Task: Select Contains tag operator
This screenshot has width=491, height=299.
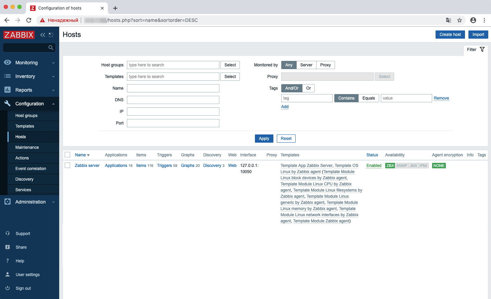Action: pos(346,98)
